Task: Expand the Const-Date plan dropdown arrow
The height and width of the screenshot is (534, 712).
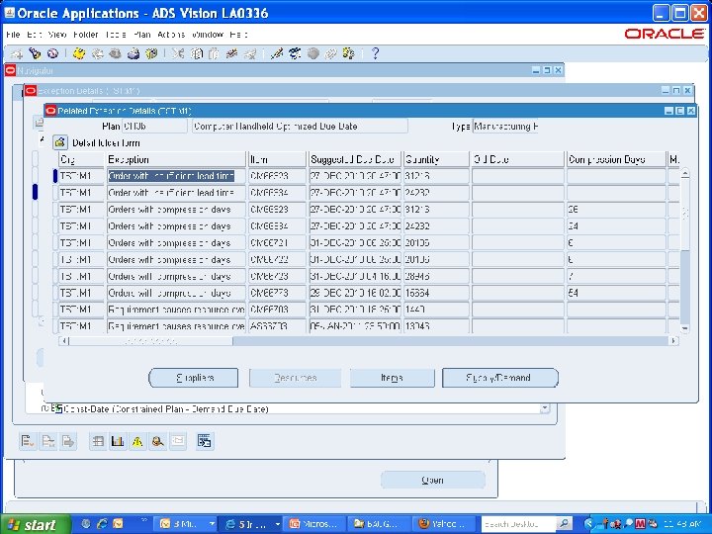Action: [545, 408]
